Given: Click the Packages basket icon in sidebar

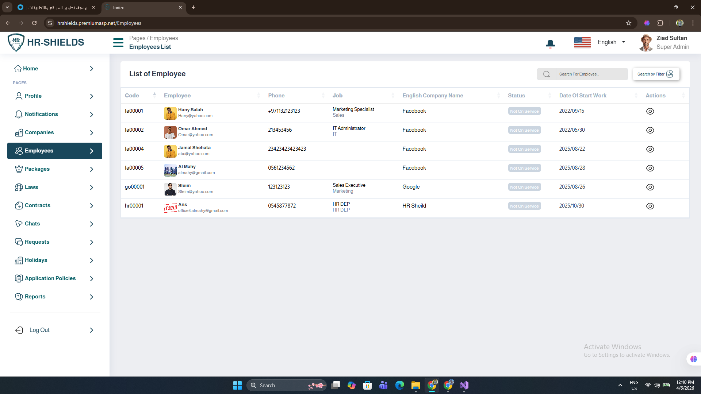Looking at the screenshot, I should 19,169.
